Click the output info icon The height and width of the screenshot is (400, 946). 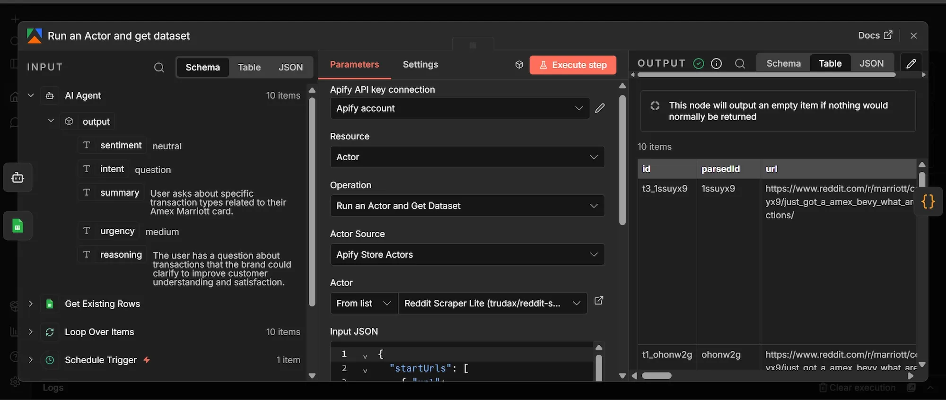pyautogui.click(x=717, y=63)
